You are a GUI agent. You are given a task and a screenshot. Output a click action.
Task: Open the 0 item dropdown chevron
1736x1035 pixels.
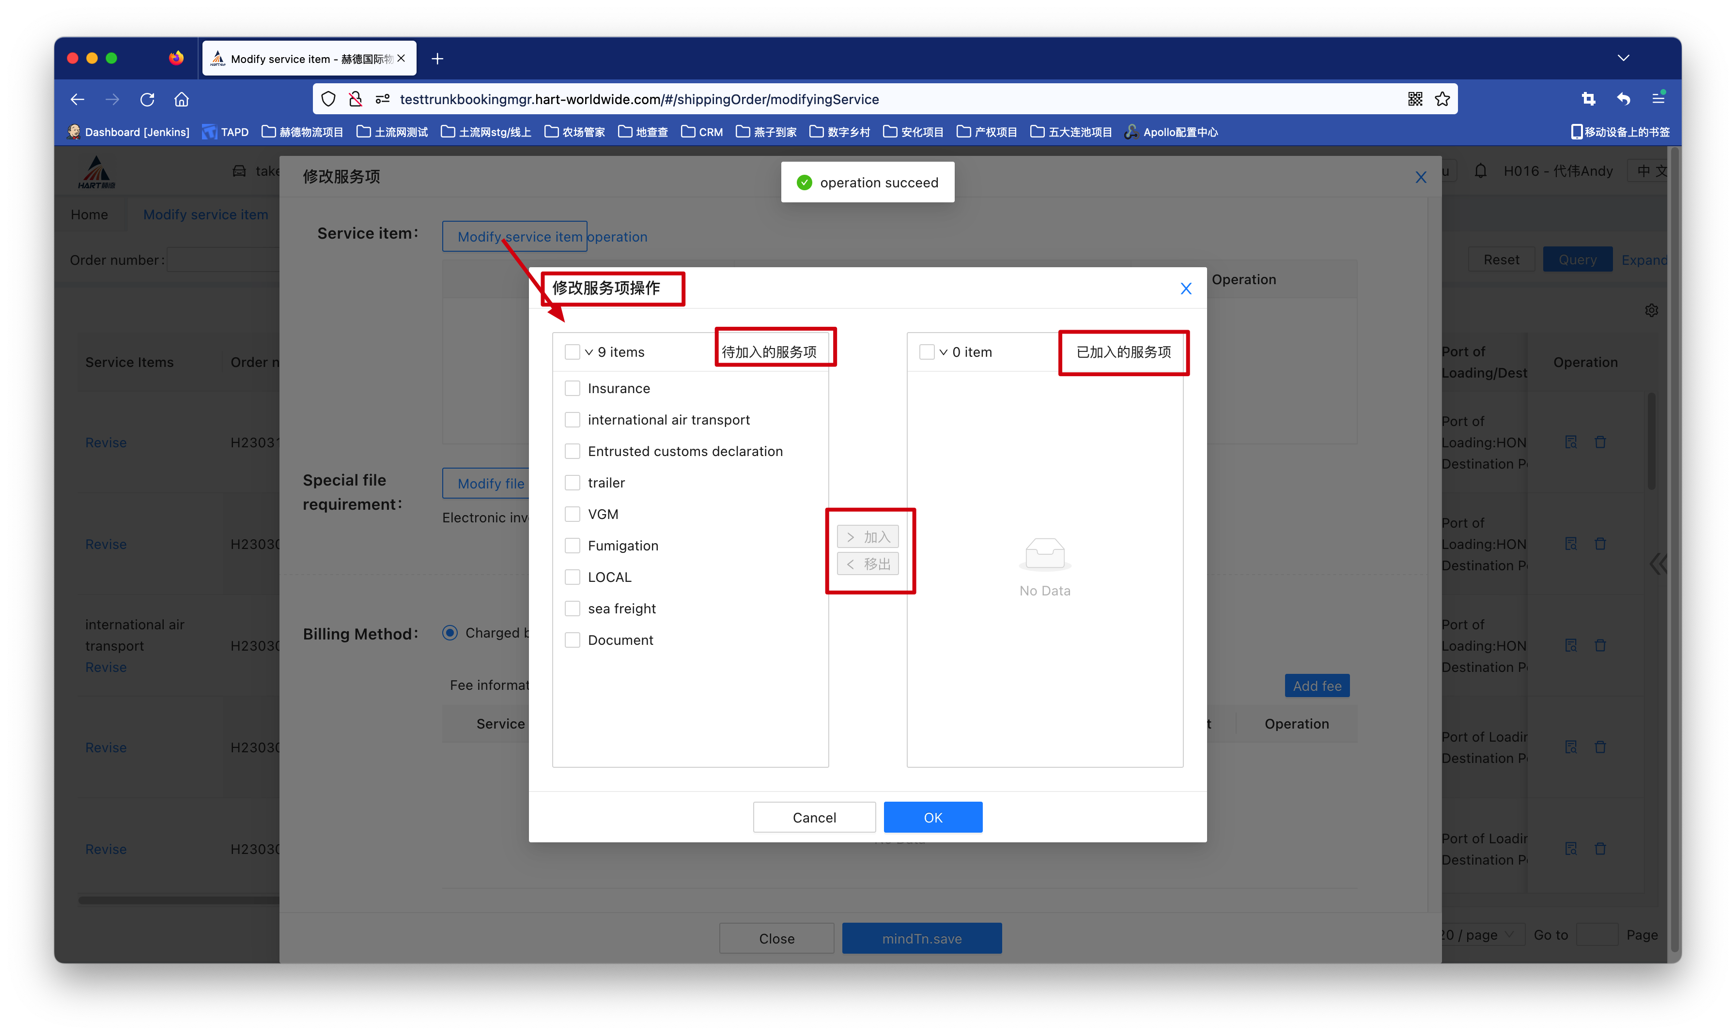tap(944, 352)
